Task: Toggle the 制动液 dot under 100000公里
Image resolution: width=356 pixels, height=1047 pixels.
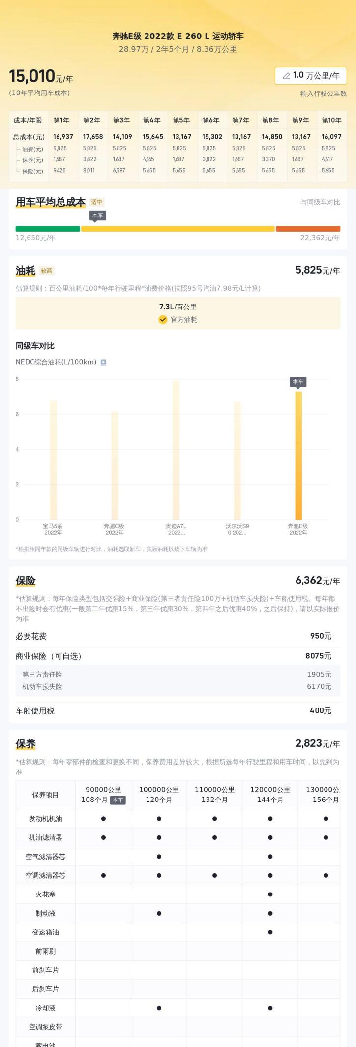Action: (x=159, y=913)
